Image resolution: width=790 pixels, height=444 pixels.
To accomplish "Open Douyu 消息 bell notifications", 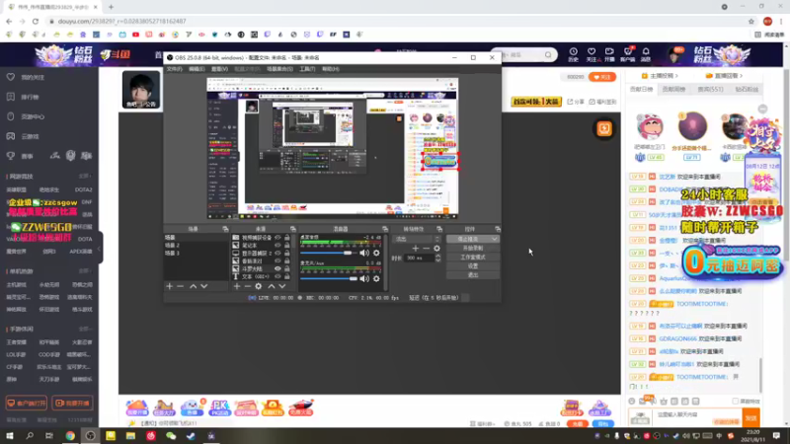I will (x=646, y=54).
